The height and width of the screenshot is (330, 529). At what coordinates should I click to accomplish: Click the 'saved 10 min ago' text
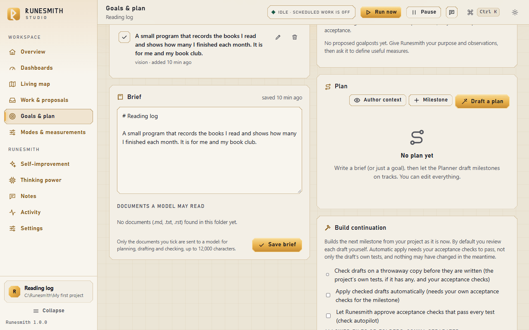tap(282, 98)
